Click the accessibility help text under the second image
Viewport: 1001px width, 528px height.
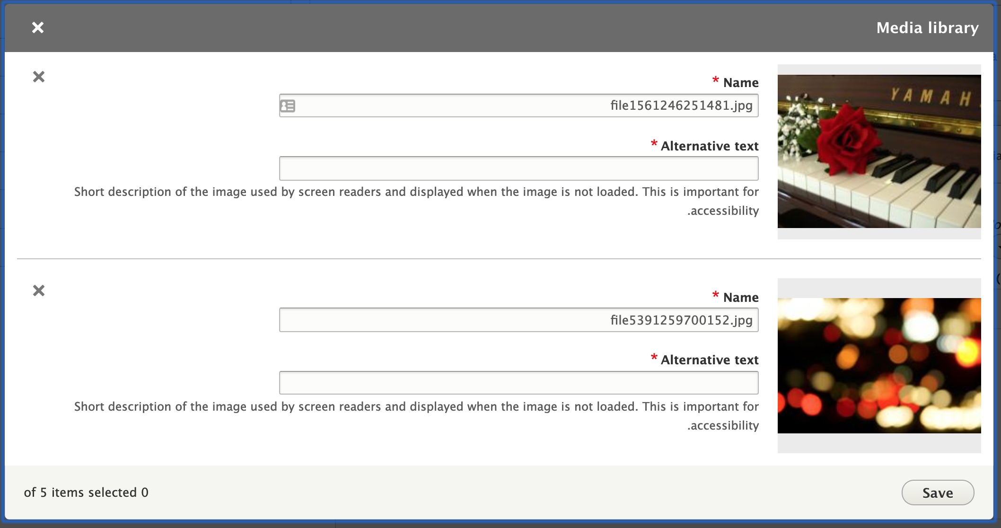(x=416, y=415)
